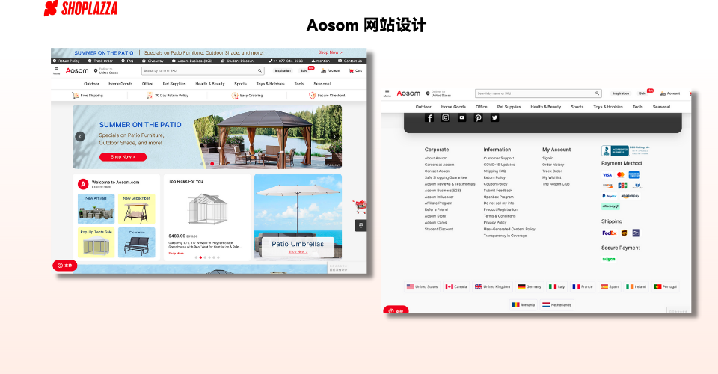Open Toys & Hobbies in left homepage nav
The image size is (718, 374).
[x=270, y=84]
